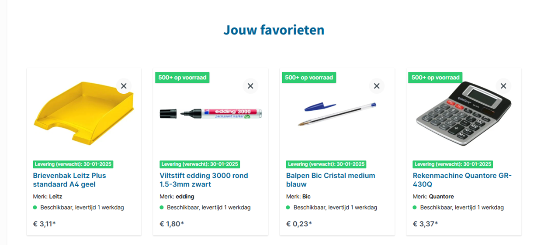Screen dimensions: 537x245
Task: Open Rekenmachine Quantore GR-430Q product link
Action: click(462, 180)
